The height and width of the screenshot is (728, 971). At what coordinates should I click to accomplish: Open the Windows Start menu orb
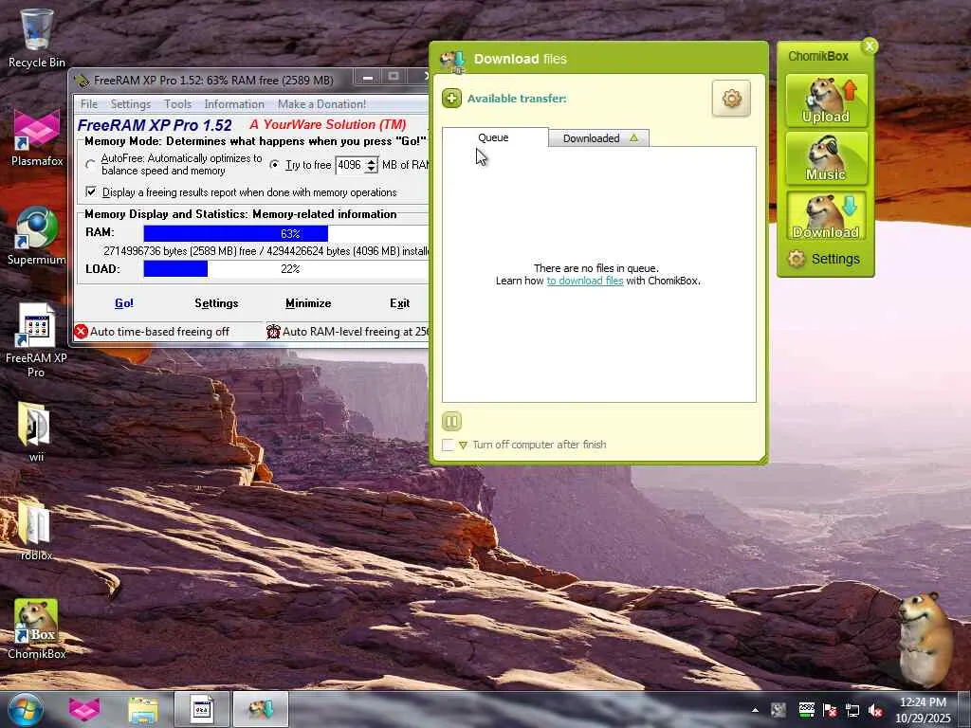[25, 709]
